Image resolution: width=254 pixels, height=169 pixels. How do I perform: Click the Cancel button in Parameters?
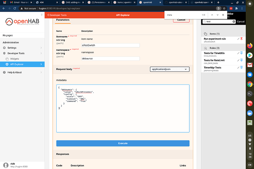181,20
